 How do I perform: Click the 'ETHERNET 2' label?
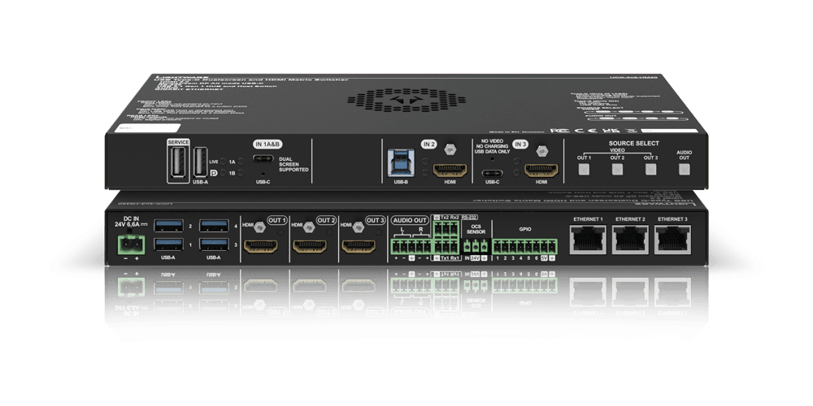pos(630,219)
